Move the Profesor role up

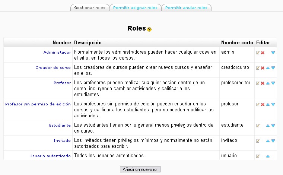click(x=268, y=83)
